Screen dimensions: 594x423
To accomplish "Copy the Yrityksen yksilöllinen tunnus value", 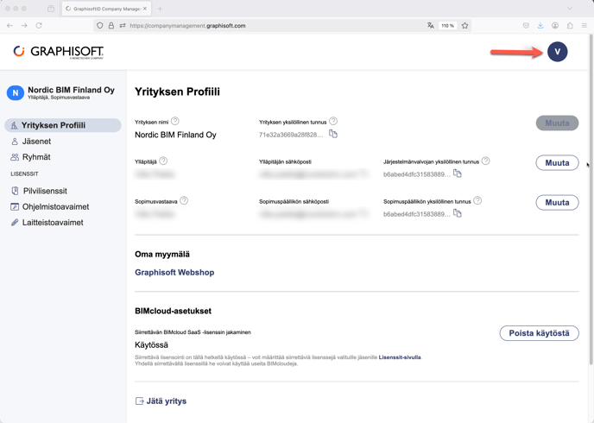I will tap(333, 134).
